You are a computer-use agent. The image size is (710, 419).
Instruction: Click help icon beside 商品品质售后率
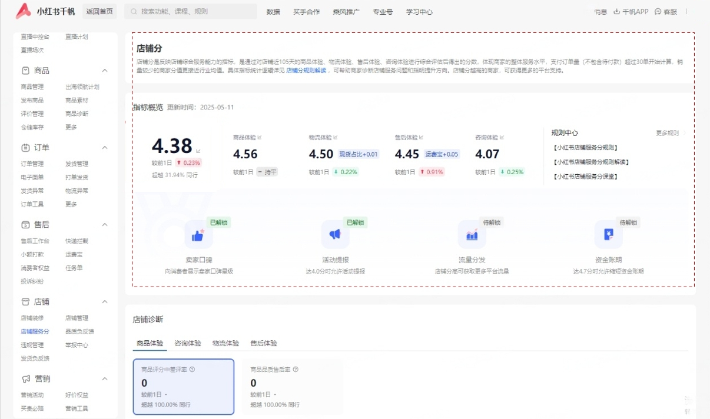point(296,370)
